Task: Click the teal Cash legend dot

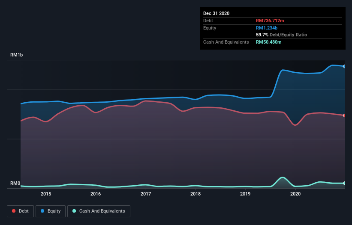Action: click(74, 211)
